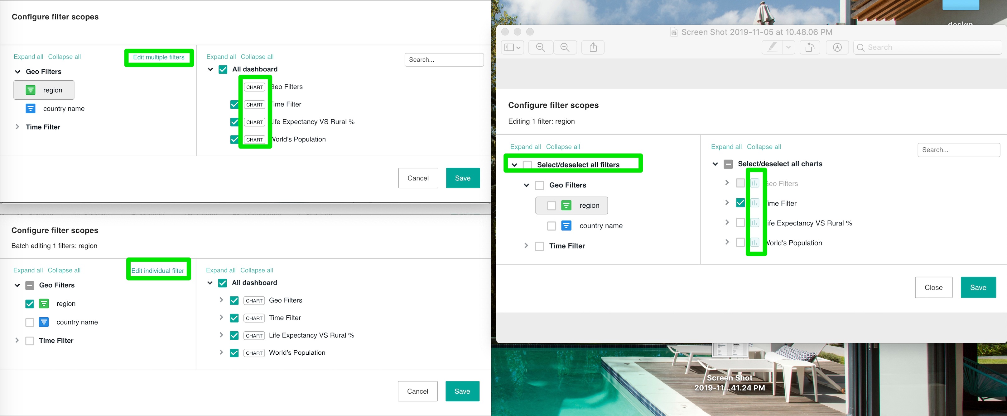Click the highlight pen toolbar icon
Viewport: 1007px width, 416px height.
[x=772, y=47]
